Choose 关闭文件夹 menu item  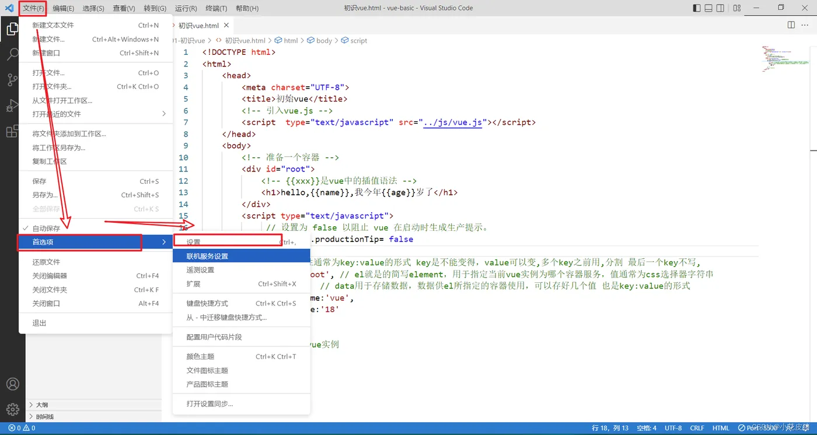pos(96,289)
